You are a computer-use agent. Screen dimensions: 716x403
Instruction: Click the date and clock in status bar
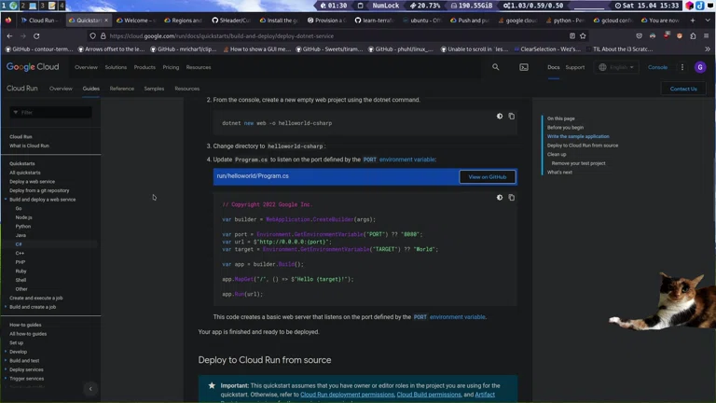[x=646, y=6]
